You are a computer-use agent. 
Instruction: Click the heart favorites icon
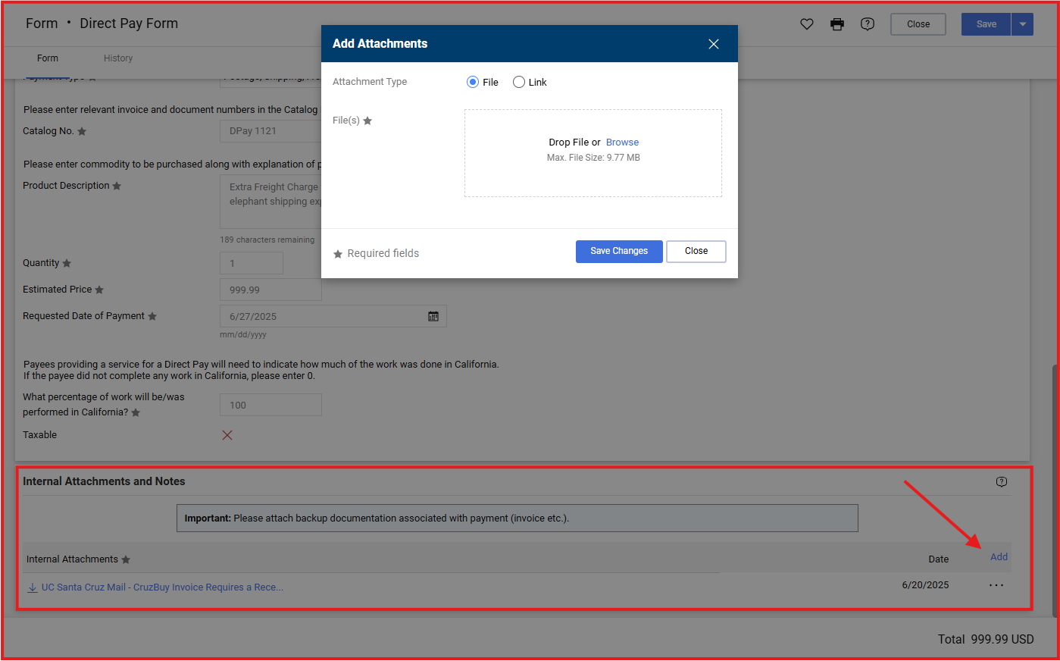point(807,24)
